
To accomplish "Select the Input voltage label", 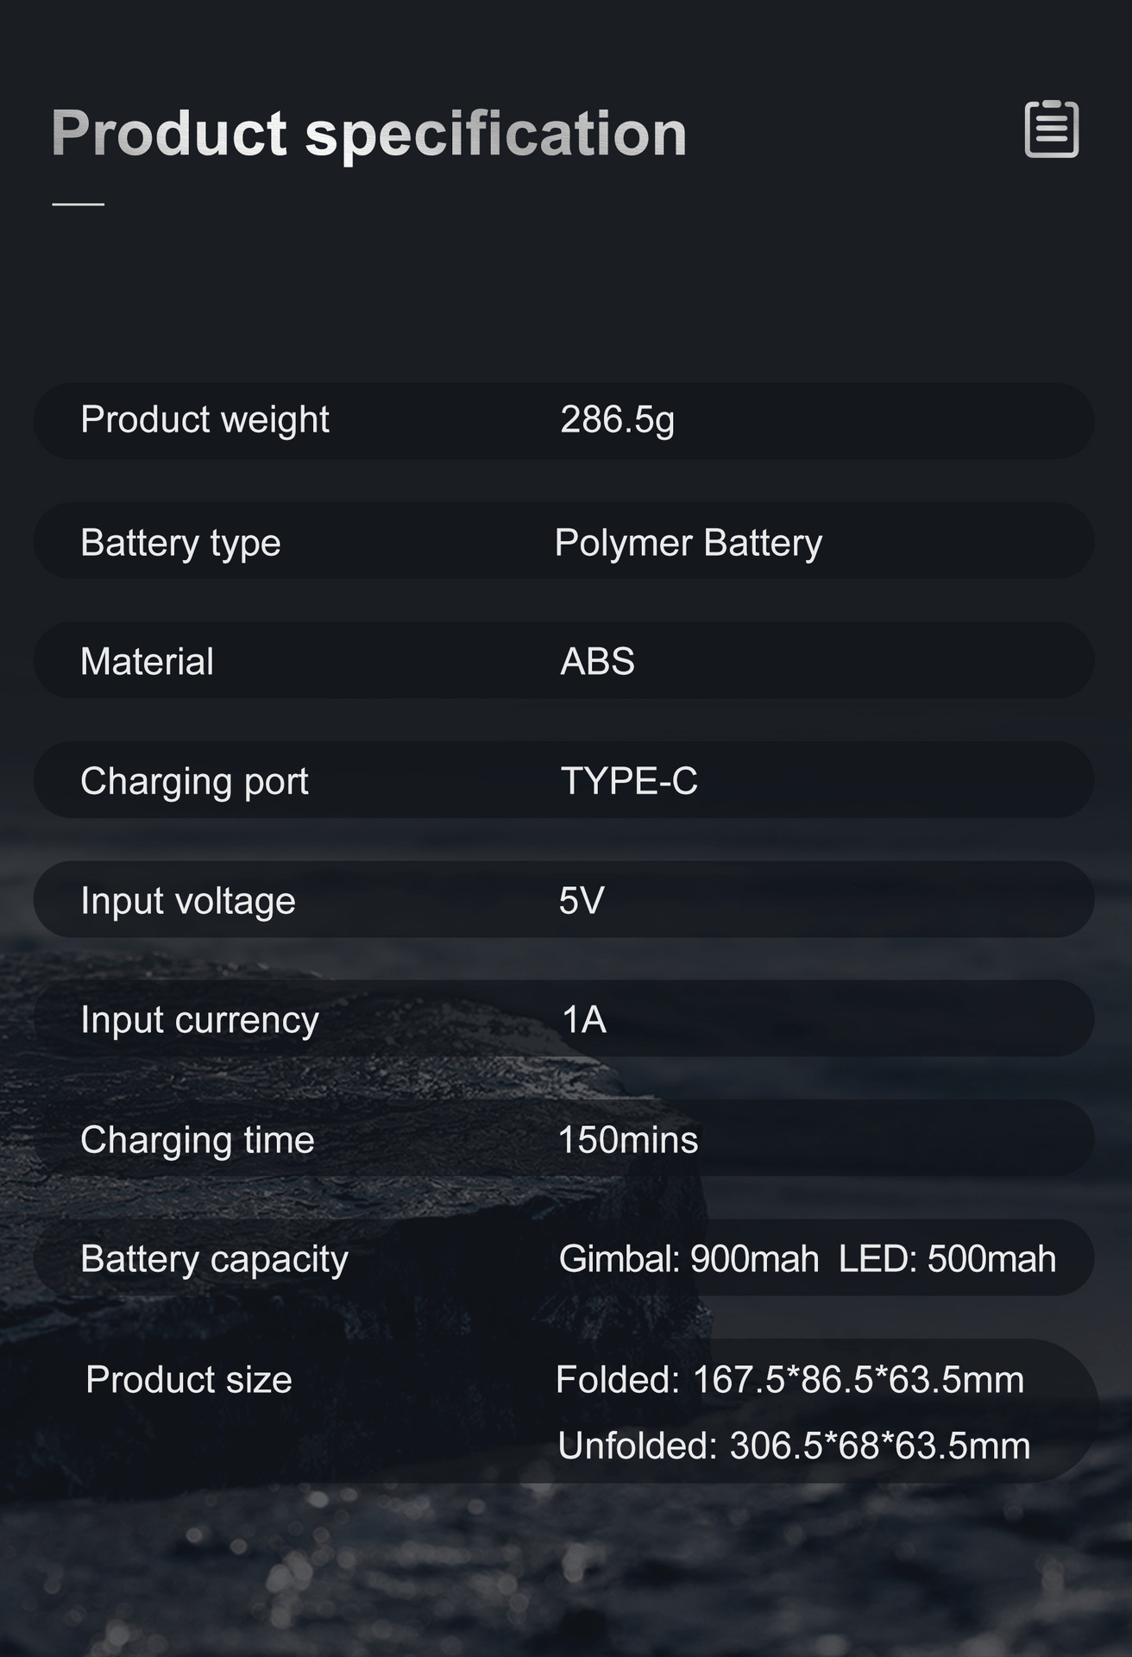I will pos(188,901).
